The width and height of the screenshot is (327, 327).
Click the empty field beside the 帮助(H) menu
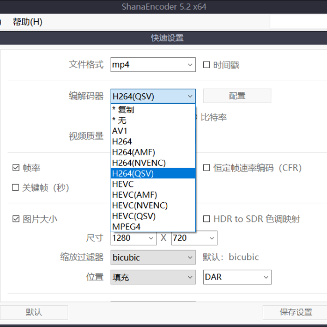299,21
